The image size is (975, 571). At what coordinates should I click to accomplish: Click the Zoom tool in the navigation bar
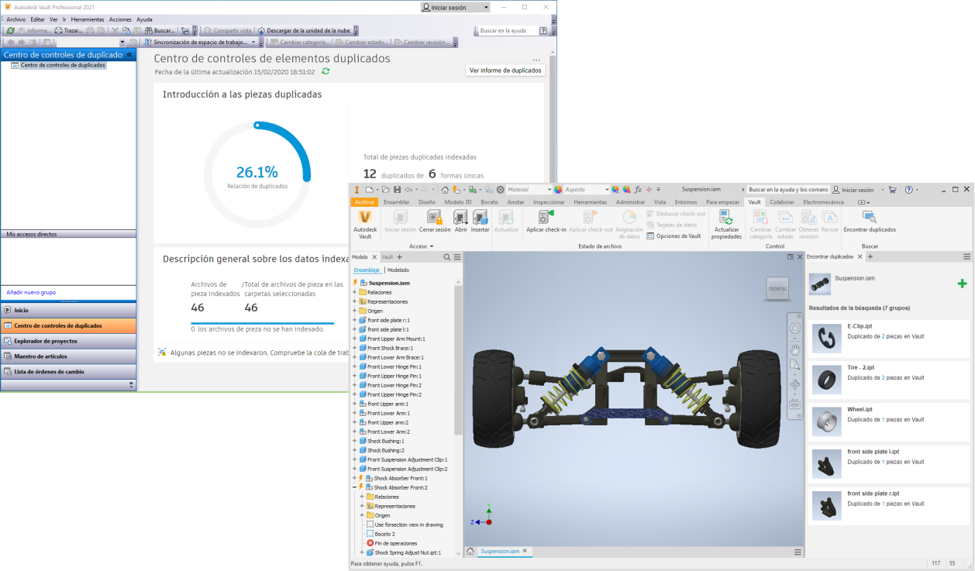[x=794, y=366]
